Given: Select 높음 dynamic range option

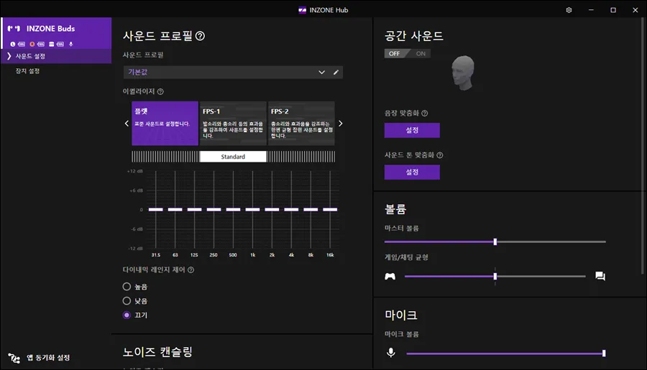Looking at the screenshot, I should [x=127, y=287].
